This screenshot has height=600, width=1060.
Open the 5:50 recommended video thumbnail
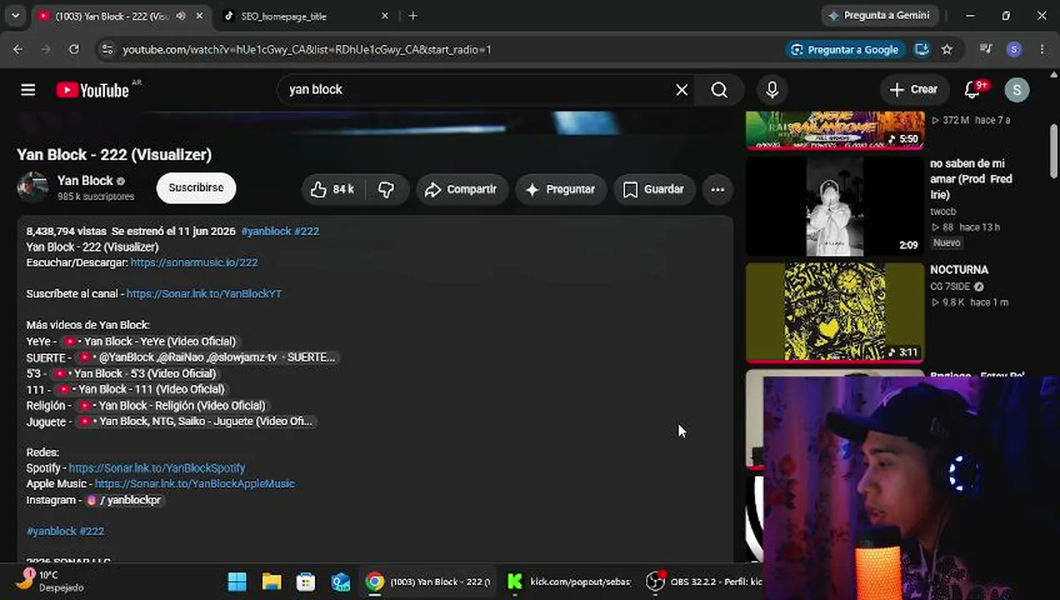[834, 130]
